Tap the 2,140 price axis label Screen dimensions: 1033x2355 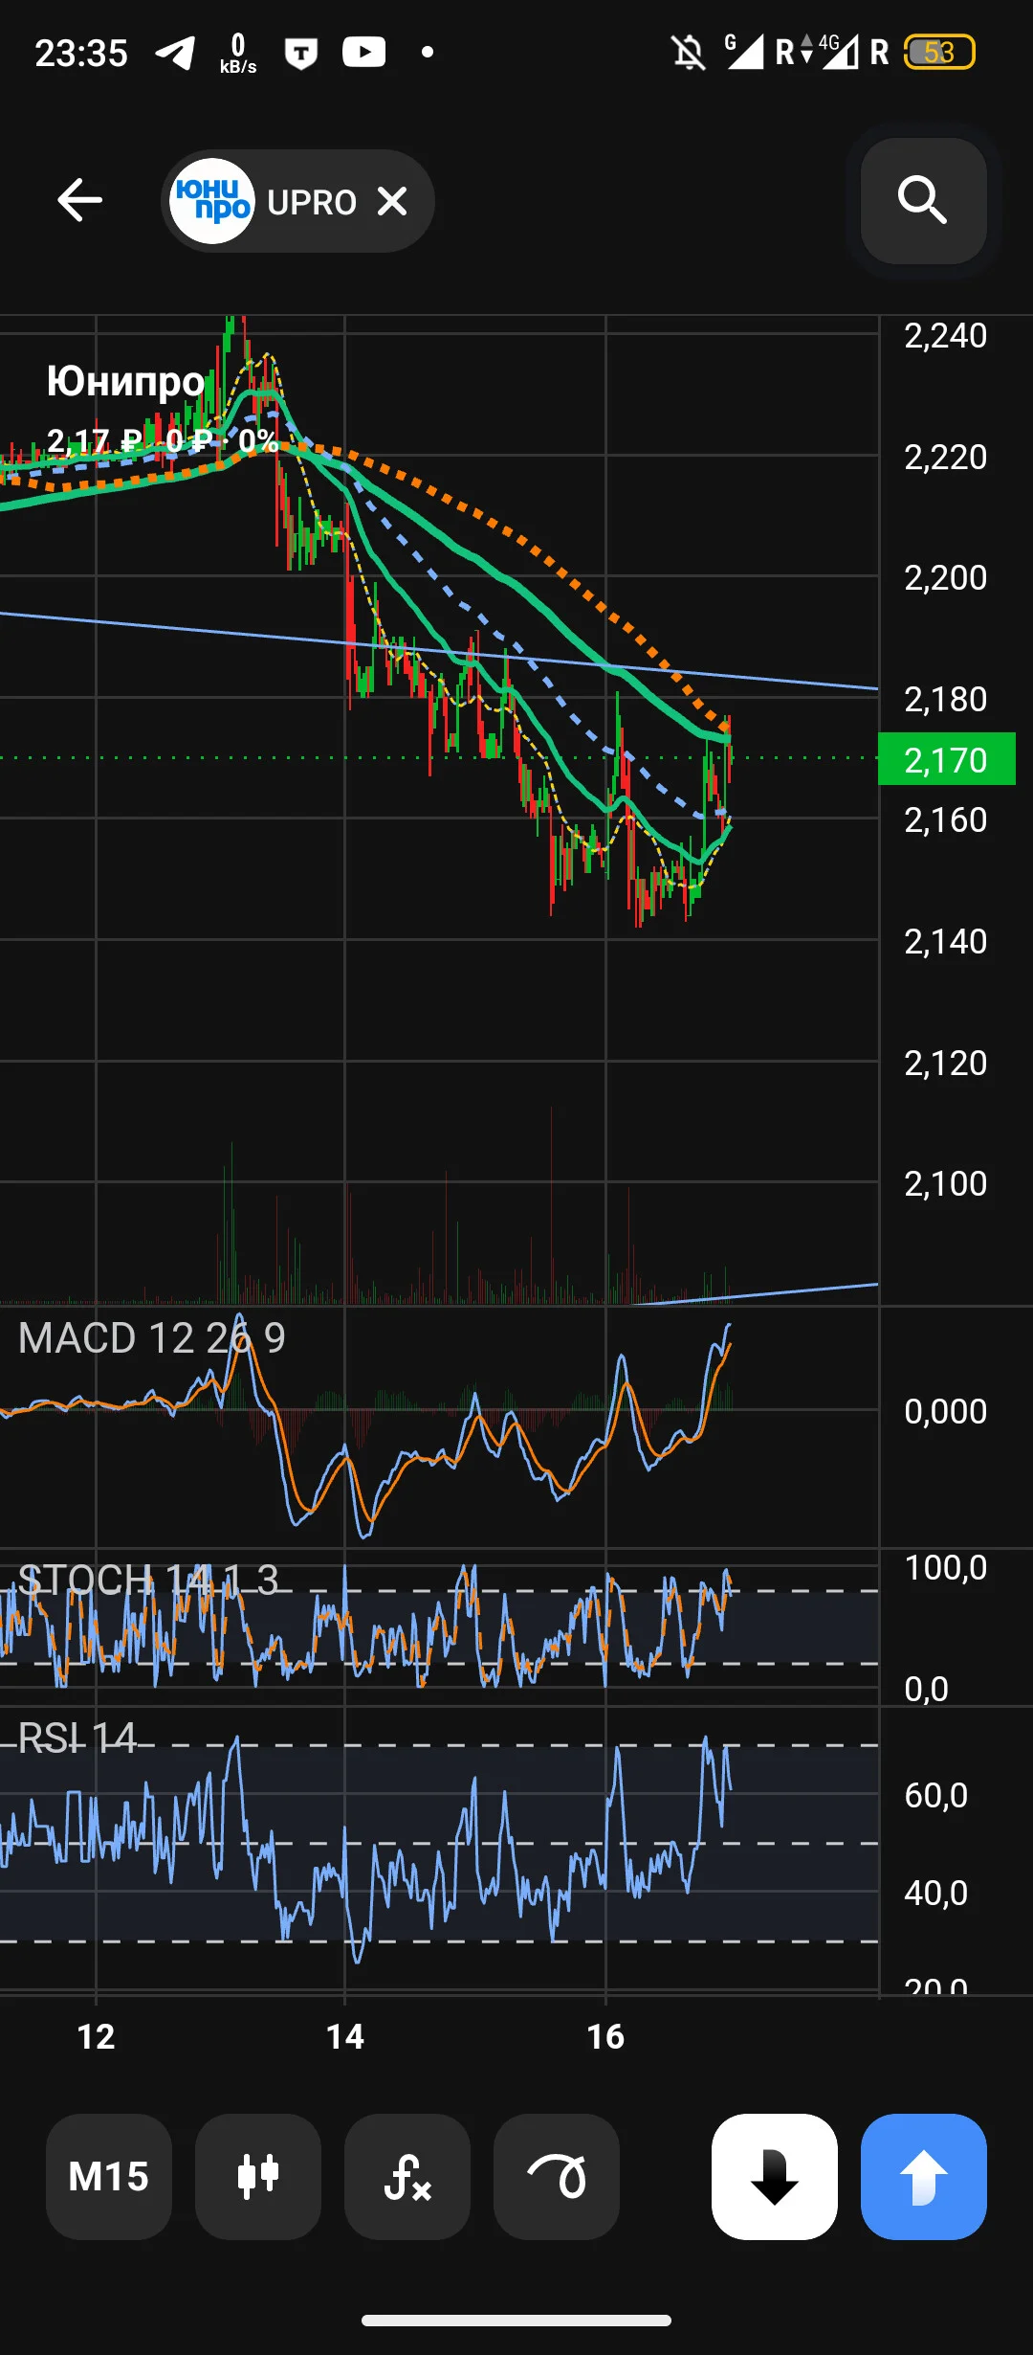pyautogui.click(x=946, y=941)
